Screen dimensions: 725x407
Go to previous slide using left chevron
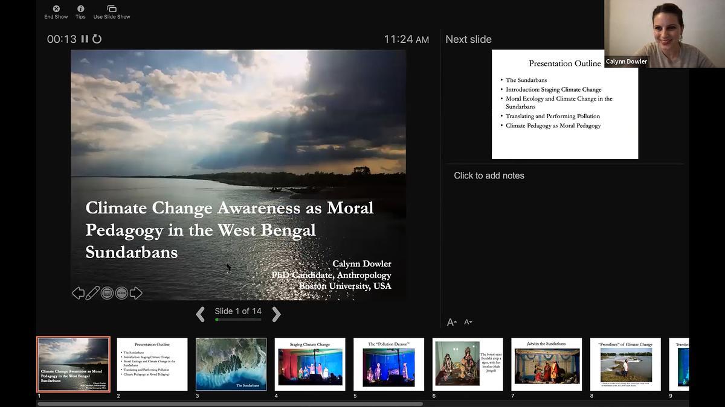[x=201, y=314]
